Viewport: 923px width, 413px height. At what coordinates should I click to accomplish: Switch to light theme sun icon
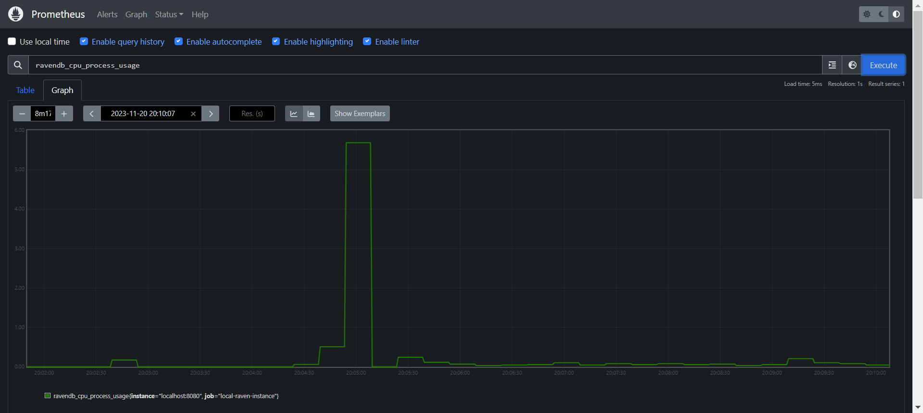coord(867,14)
